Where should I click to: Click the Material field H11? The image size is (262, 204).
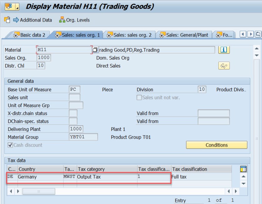64,50
